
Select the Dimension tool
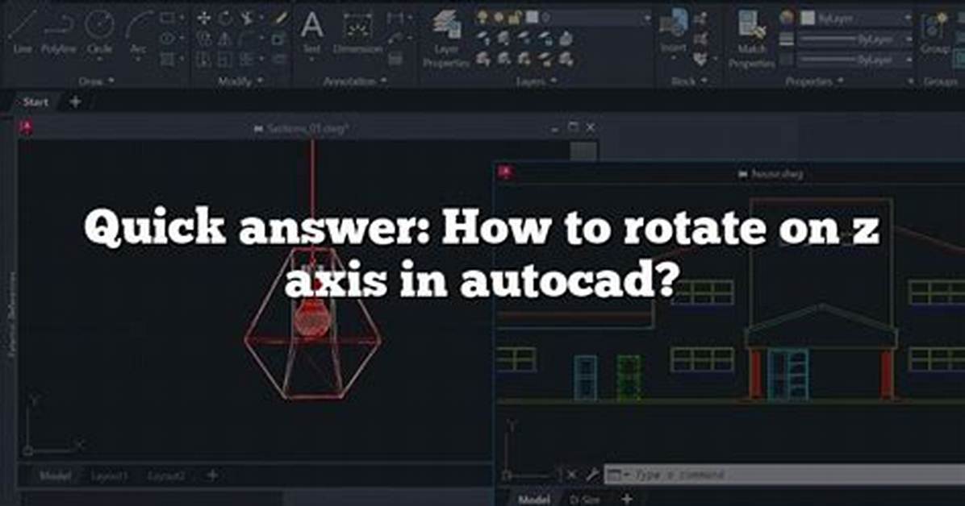click(x=357, y=32)
